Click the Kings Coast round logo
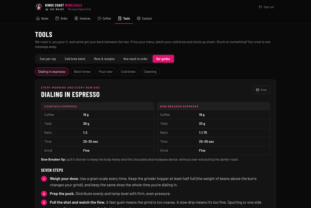This screenshot has height=208, width=311. tap(39, 7)
